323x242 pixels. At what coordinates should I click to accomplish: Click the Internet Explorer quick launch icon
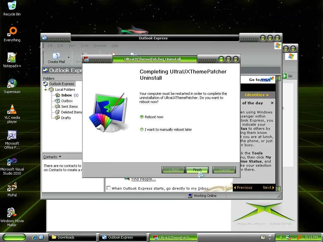[34, 237]
